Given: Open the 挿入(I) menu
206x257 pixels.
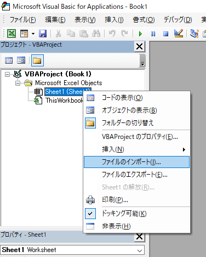Looking at the screenshot, I should tap(114, 20).
